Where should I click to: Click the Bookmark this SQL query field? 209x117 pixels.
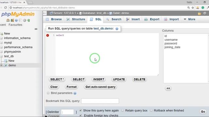pyautogui.click(x=100, y=101)
